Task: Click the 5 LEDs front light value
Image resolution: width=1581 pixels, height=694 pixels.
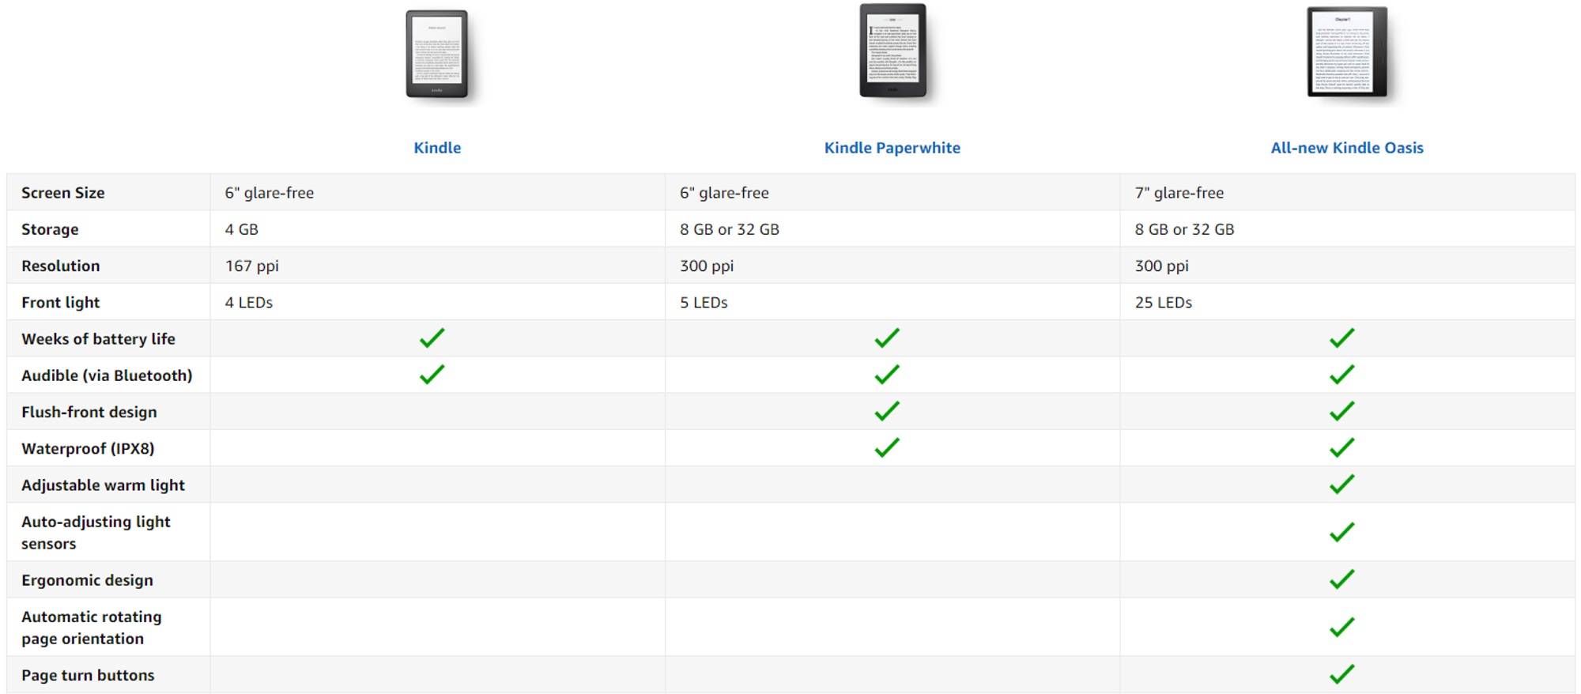Action: click(704, 303)
